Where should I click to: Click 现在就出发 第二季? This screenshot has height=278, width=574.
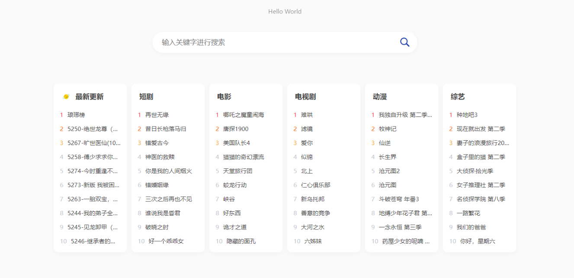[481, 129]
